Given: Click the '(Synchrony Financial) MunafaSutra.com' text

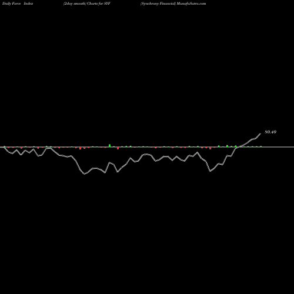Looking at the screenshot, I should click(173, 4).
